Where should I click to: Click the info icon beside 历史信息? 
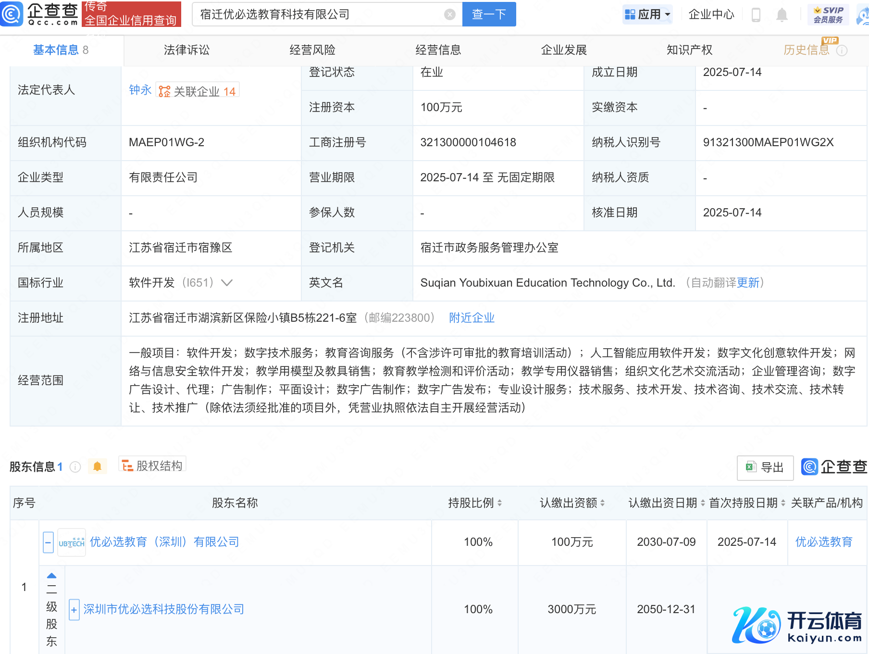842,50
